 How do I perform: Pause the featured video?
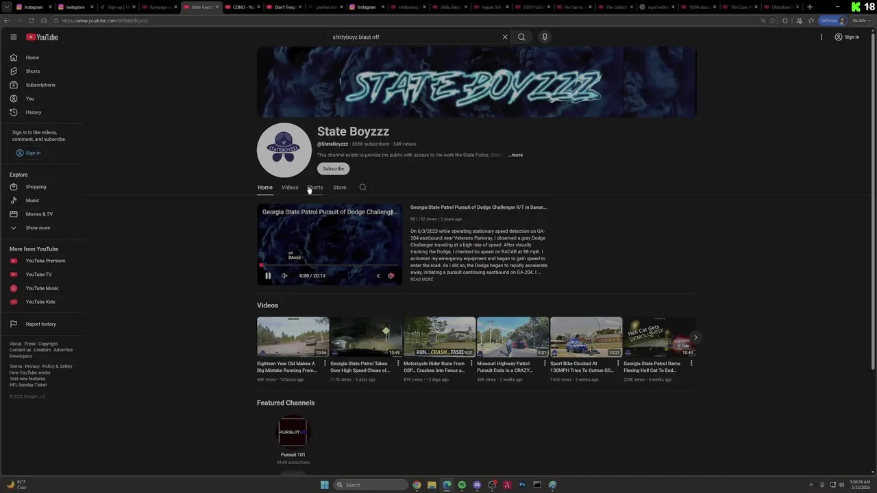(x=268, y=276)
